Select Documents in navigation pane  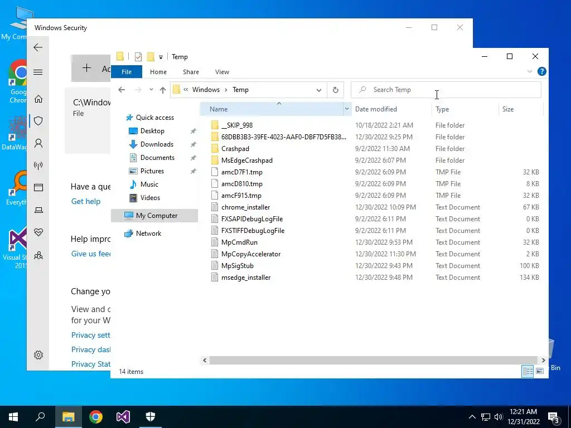click(x=157, y=158)
